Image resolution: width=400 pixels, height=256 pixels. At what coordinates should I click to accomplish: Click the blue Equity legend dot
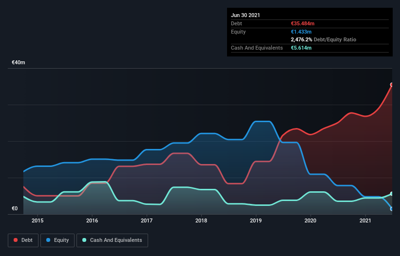click(x=48, y=240)
